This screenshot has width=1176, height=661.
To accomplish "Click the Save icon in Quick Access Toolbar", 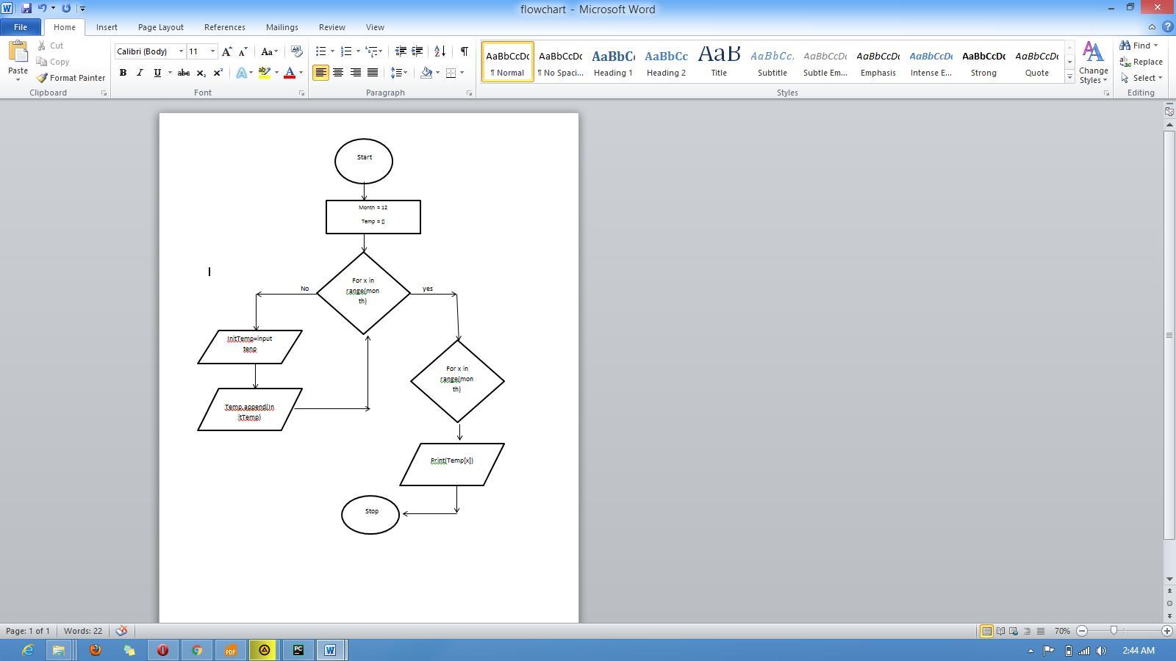I will coord(26,8).
